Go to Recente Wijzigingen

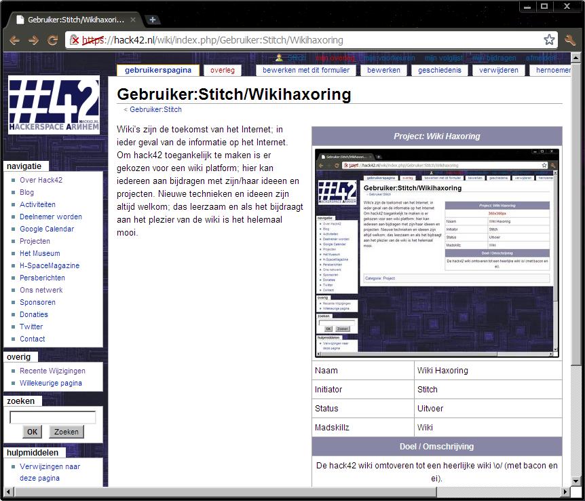(52, 371)
